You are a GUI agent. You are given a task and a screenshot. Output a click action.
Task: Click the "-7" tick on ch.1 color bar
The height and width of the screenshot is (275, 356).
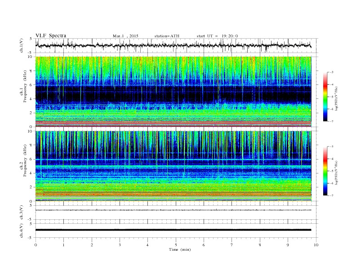coord(332,121)
